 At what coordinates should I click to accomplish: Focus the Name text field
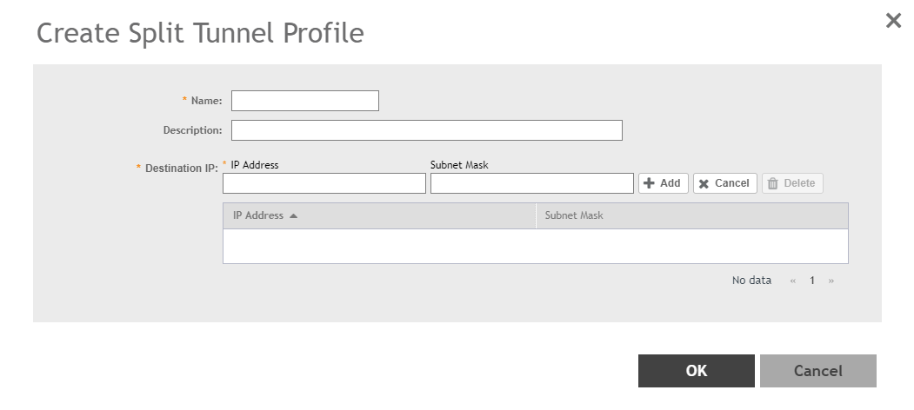coord(304,101)
